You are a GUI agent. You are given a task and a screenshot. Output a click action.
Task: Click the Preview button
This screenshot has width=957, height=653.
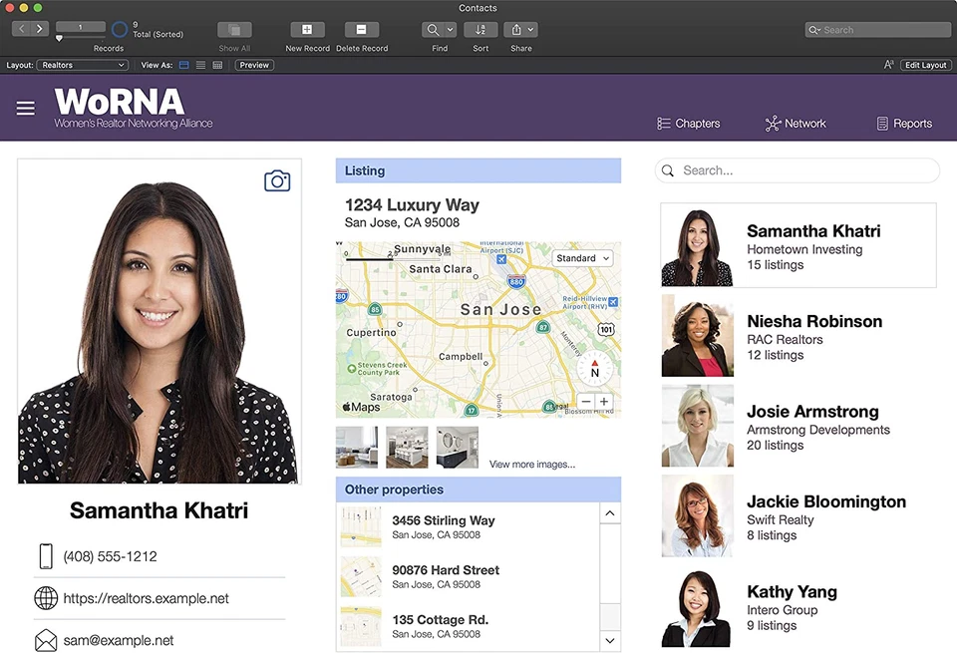254,65
